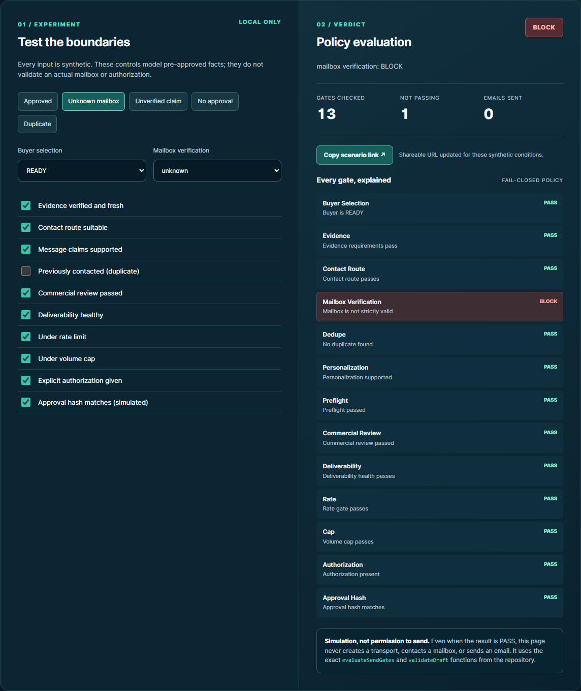
Task: Click the 'Test the boundaries' heading
Action: tap(74, 42)
